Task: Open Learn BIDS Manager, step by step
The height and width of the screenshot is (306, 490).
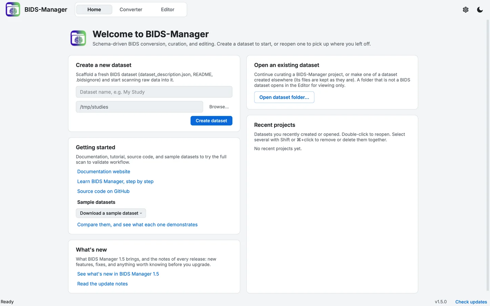Action: click(115, 182)
